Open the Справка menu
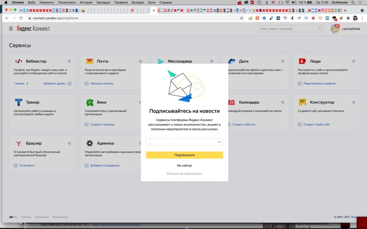 pos(165,2)
